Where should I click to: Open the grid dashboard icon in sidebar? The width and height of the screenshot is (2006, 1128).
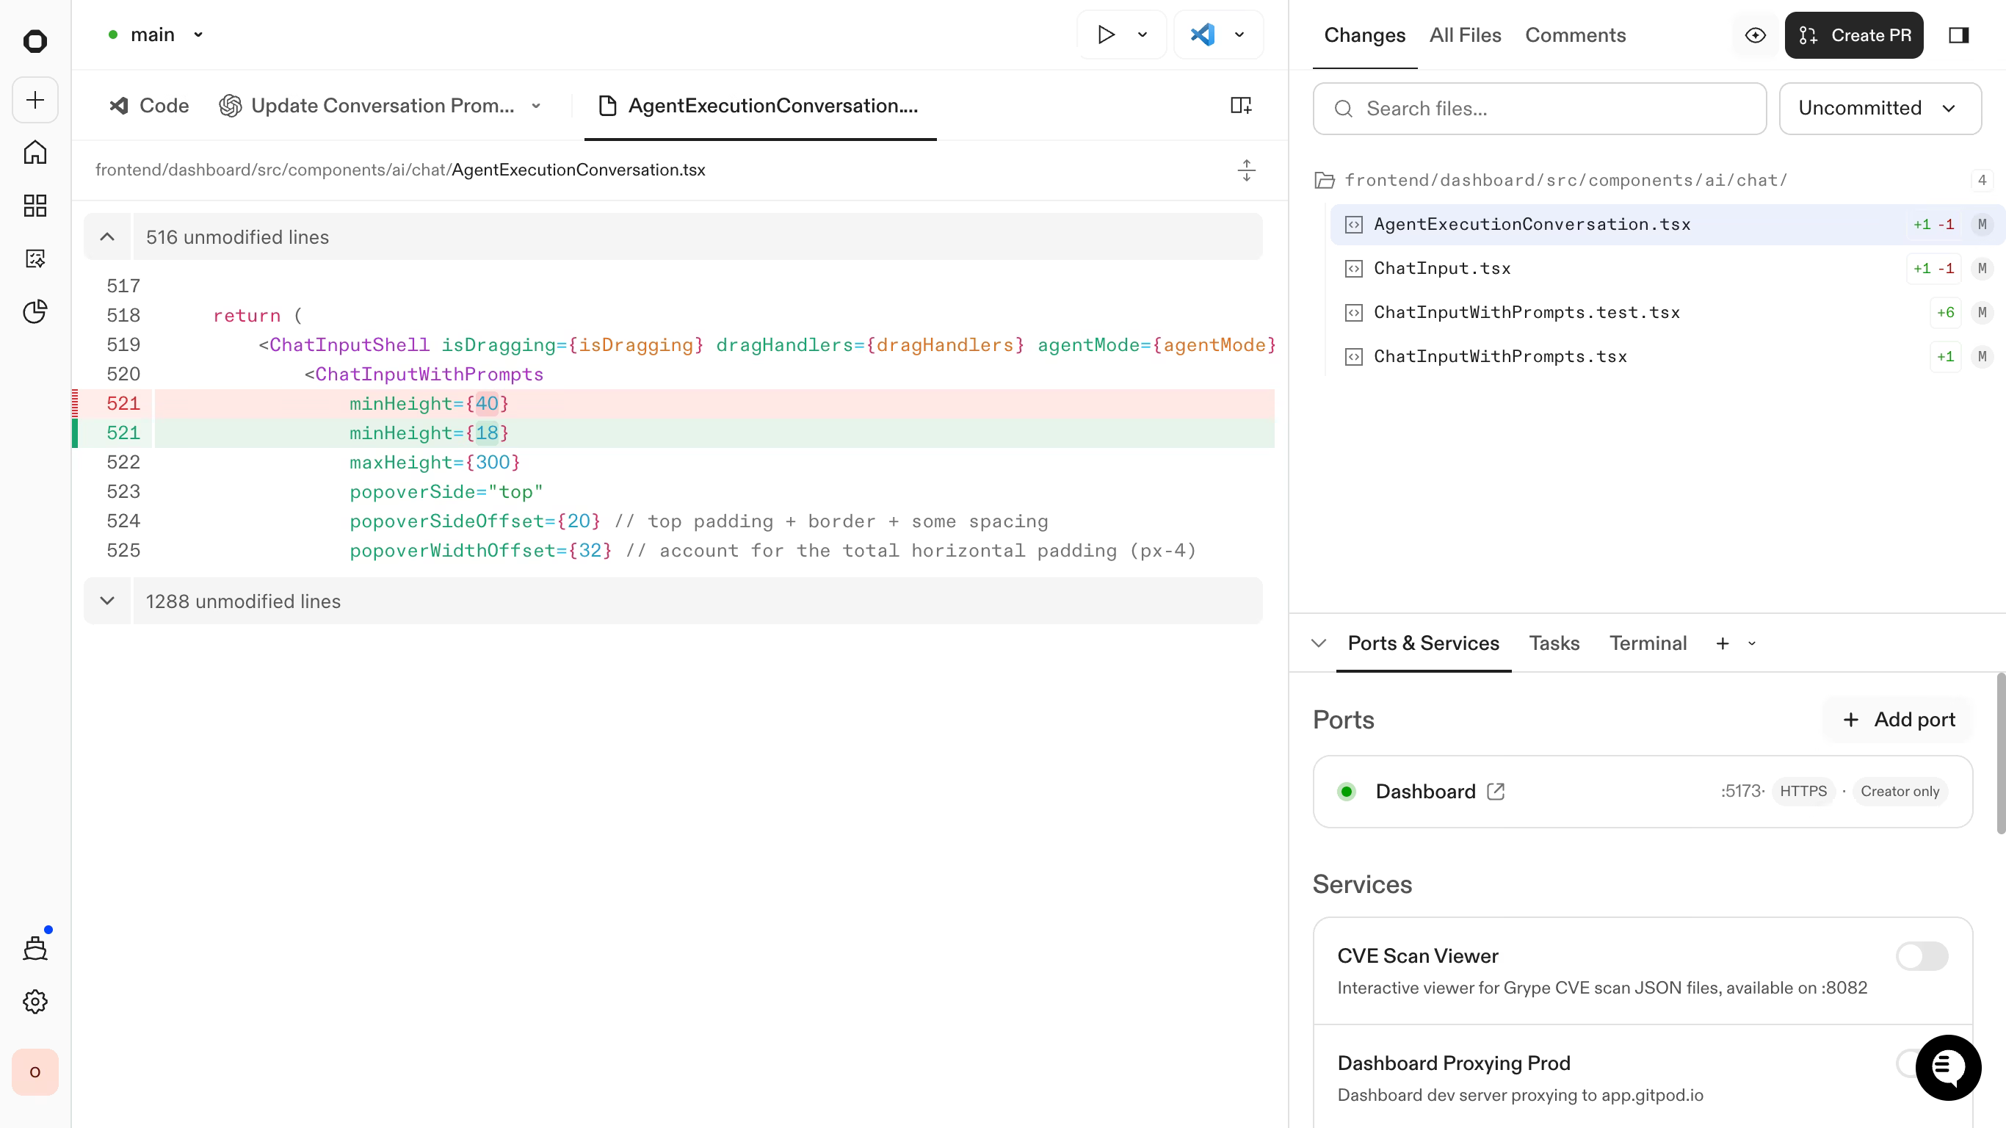(35, 206)
